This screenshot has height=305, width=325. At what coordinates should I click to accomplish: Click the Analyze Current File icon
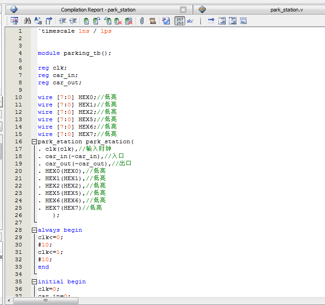coord(166,21)
